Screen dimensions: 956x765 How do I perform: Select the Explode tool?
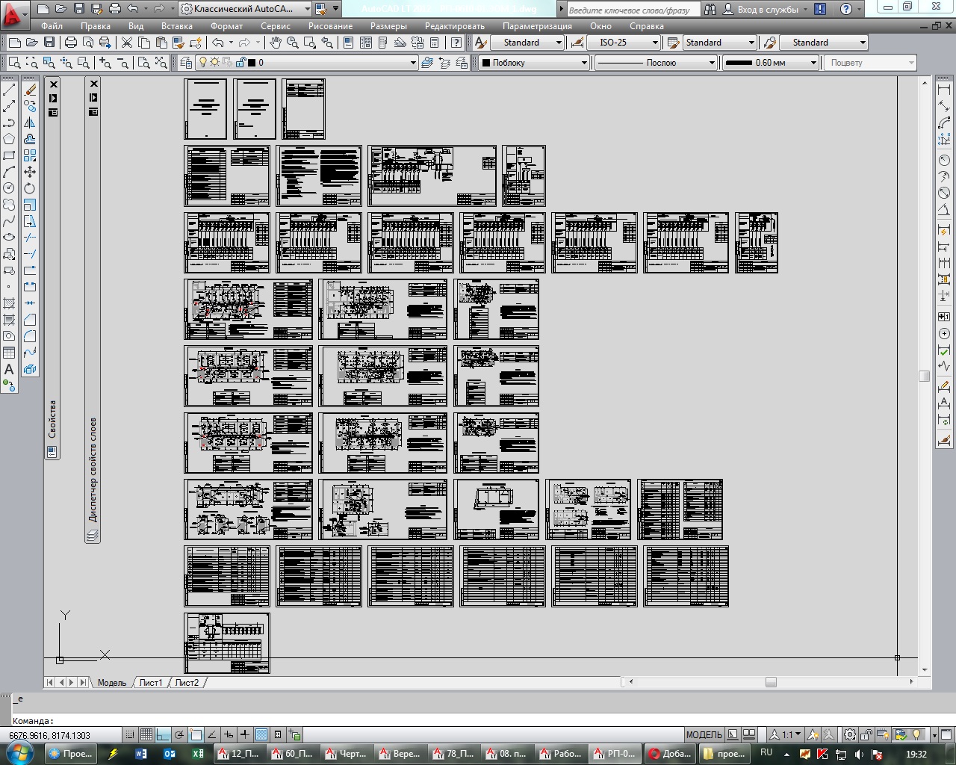(x=30, y=369)
